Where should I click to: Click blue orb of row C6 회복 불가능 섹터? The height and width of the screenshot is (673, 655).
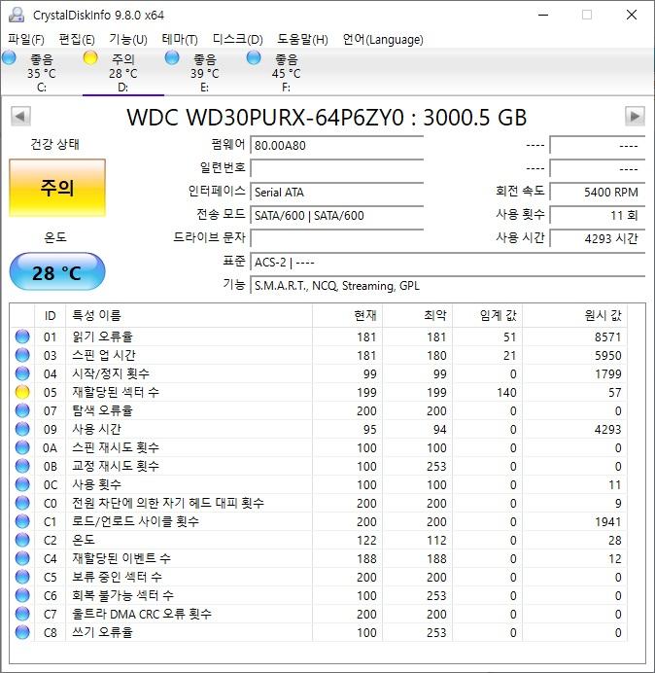click(x=22, y=595)
